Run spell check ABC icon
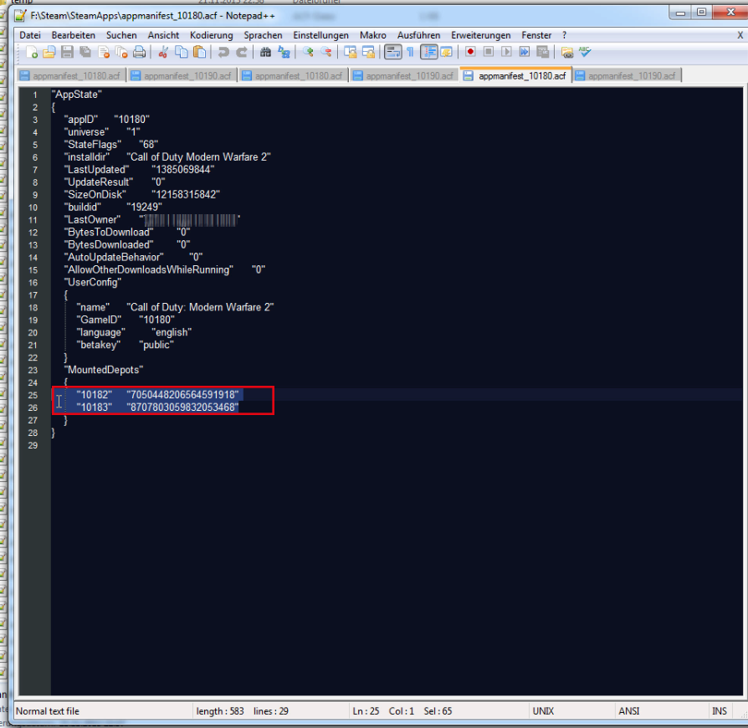This screenshot has width=748, height=728. pos(585,52)
